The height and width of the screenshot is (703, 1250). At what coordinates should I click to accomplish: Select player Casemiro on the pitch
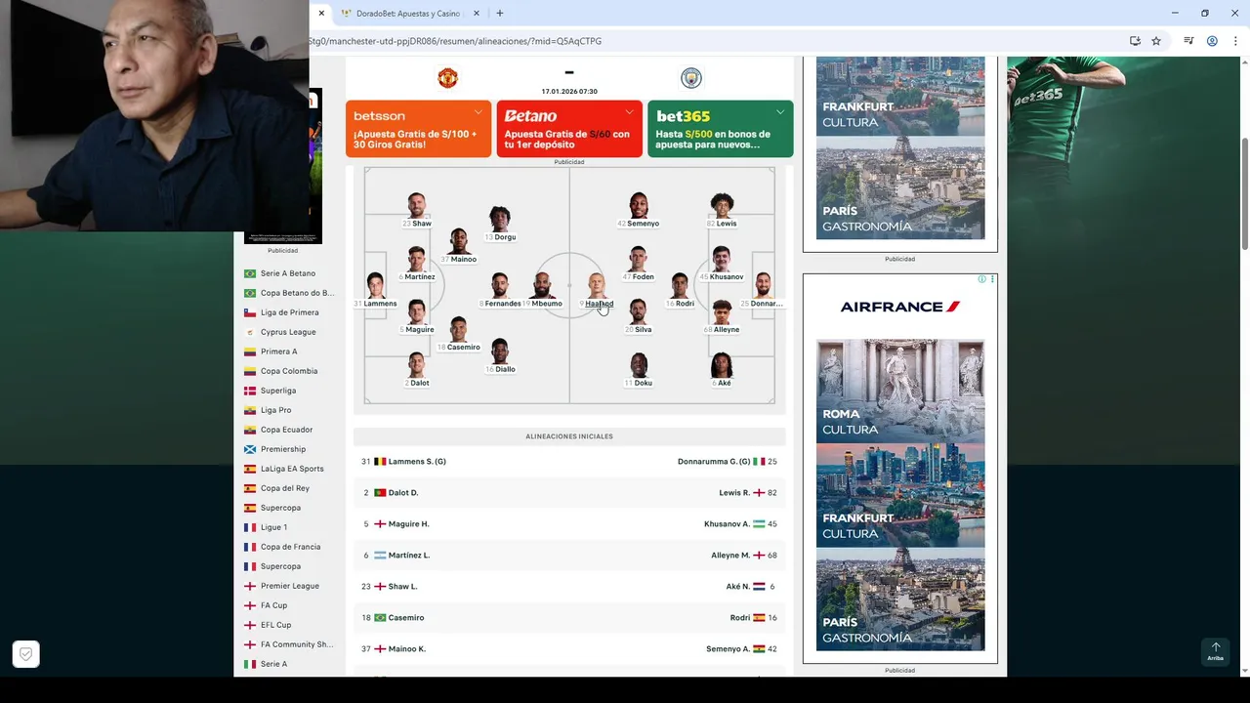click(x=459, y=334)
